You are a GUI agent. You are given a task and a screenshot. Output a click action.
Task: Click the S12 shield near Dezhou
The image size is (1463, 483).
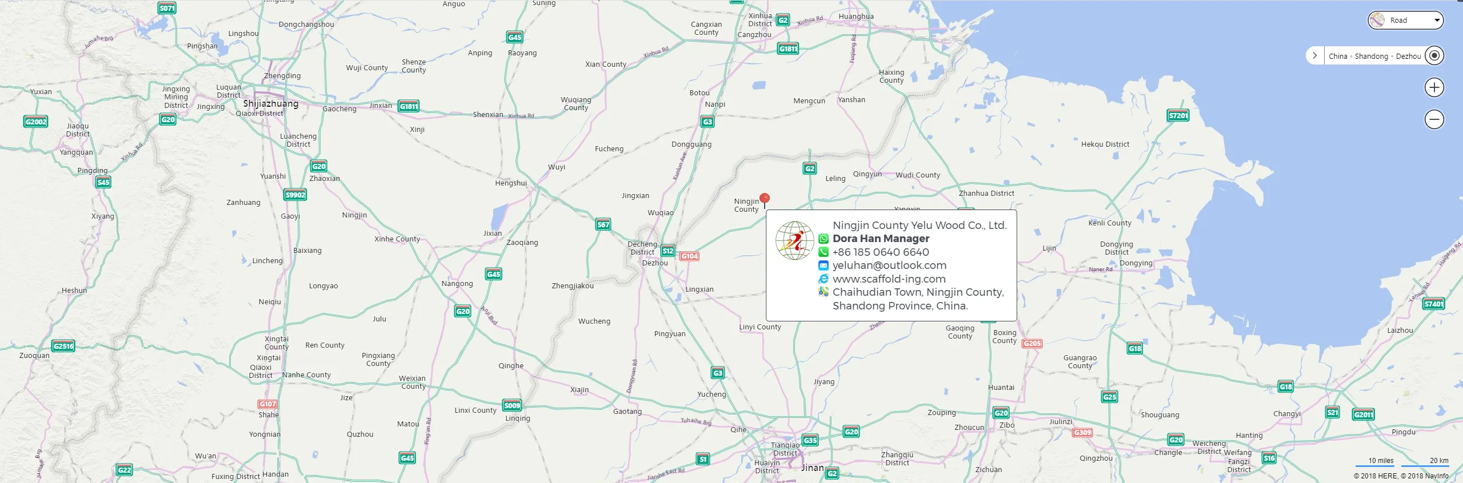668,251
